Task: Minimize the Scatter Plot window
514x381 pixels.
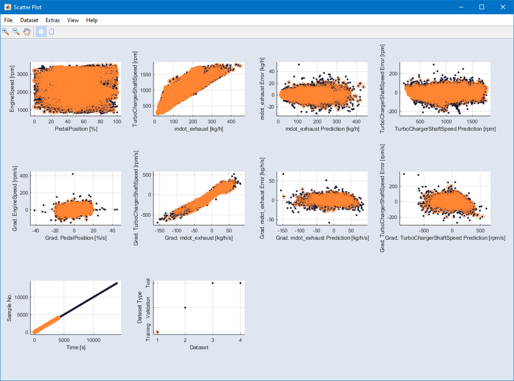Action: 461,7
